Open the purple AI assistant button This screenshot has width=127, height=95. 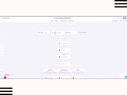pyautogui.click(x=5, y=78)
